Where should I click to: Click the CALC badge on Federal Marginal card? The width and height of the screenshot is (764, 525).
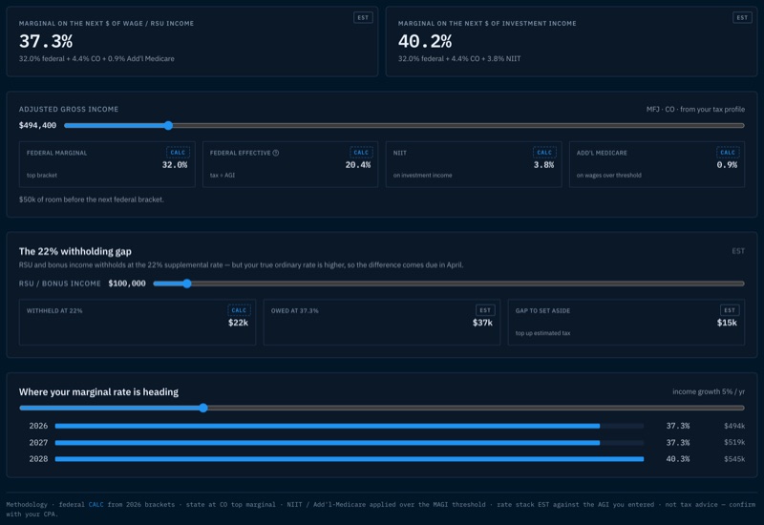pos(178,153)
